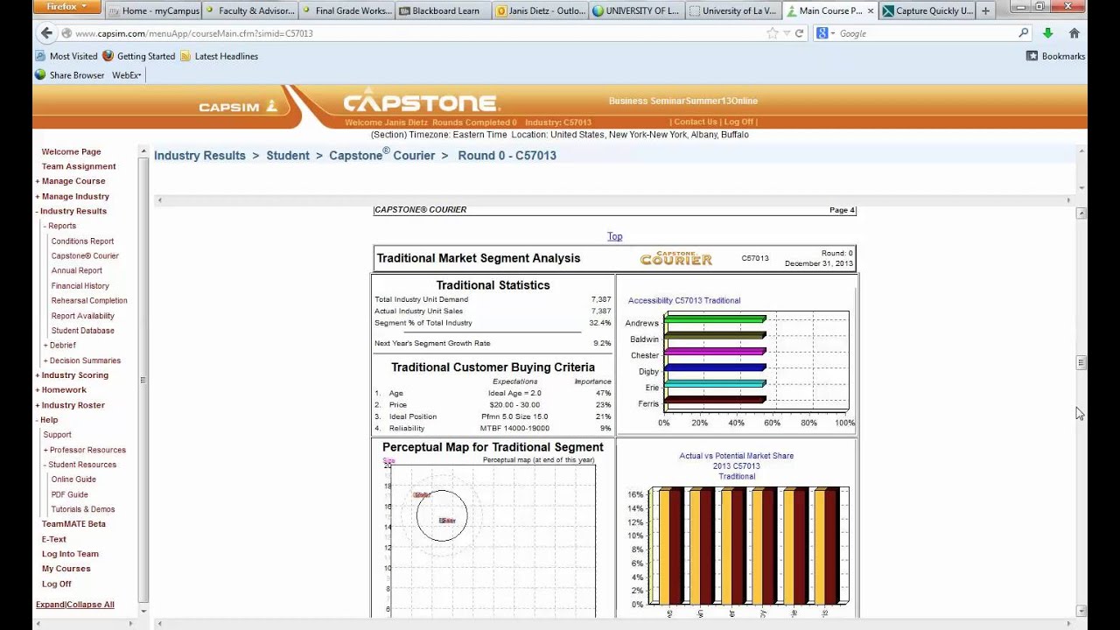Open the Bookmarks toolbar button

[1056, 56]
